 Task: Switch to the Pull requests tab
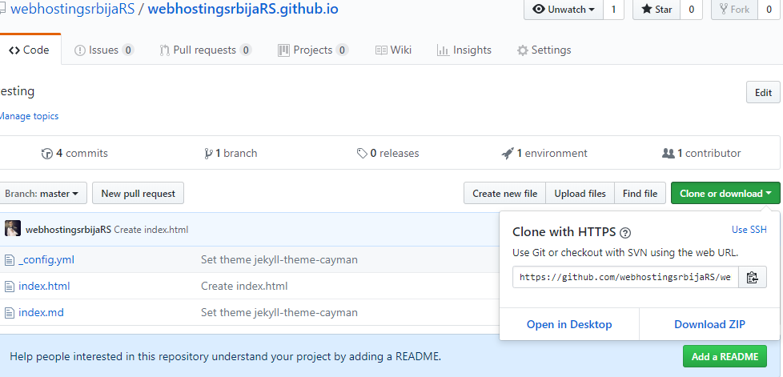click(205, 50)
